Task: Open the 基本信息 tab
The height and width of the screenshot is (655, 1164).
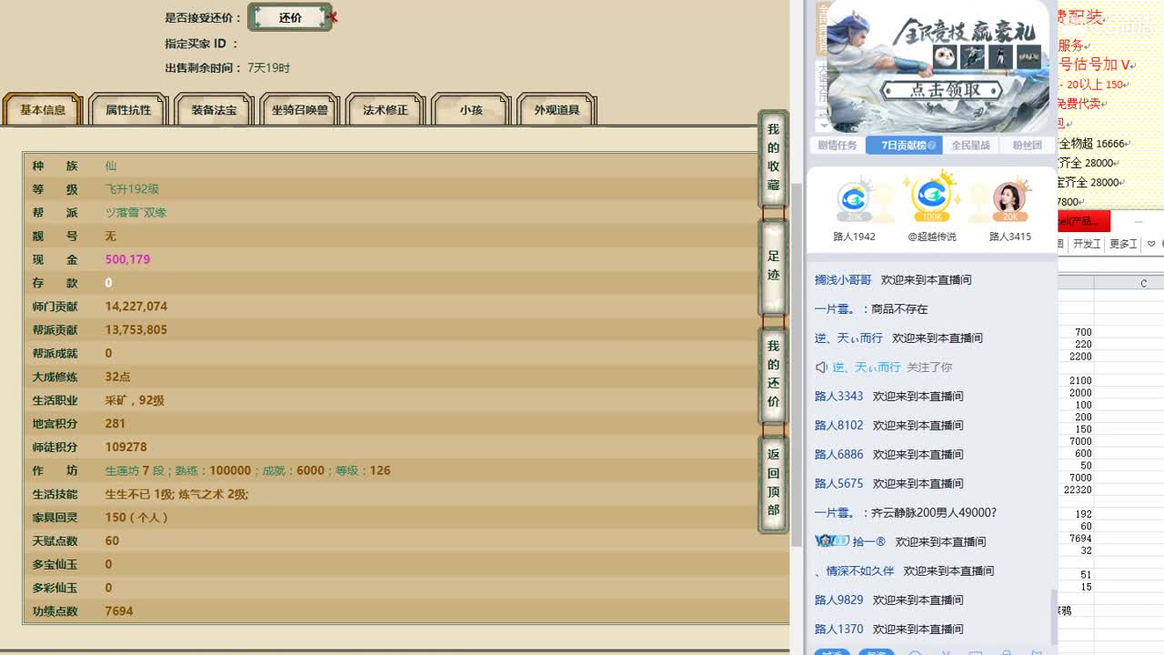Action: click(x=43, y=110)
